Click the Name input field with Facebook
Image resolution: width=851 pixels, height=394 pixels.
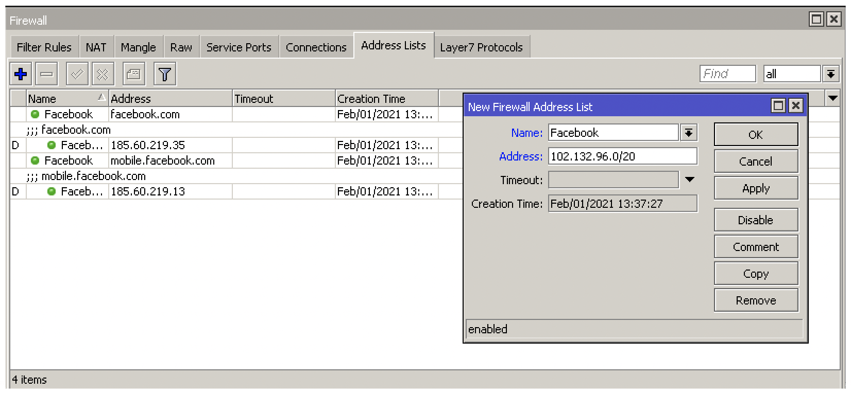point(613,133)
